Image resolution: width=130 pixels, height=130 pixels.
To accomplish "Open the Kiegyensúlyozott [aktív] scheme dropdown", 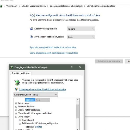I will tap(36, 95).
